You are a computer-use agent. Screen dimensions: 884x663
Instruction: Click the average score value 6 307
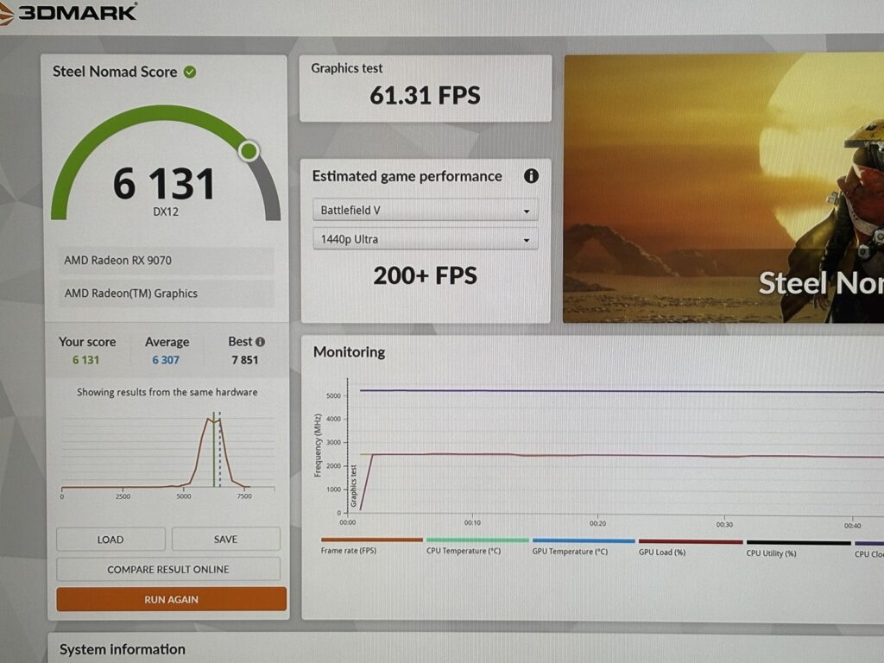point(167,360)
